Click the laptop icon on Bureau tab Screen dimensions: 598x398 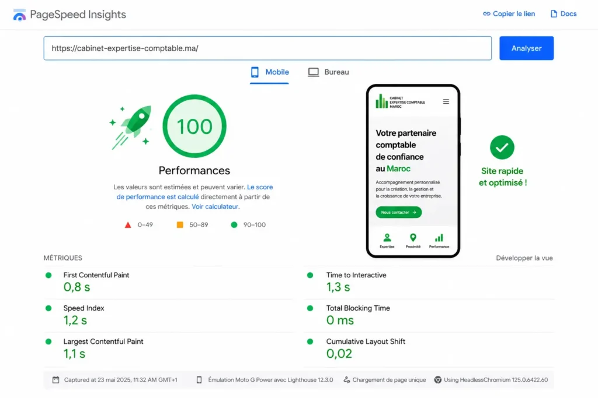point(314,72)
